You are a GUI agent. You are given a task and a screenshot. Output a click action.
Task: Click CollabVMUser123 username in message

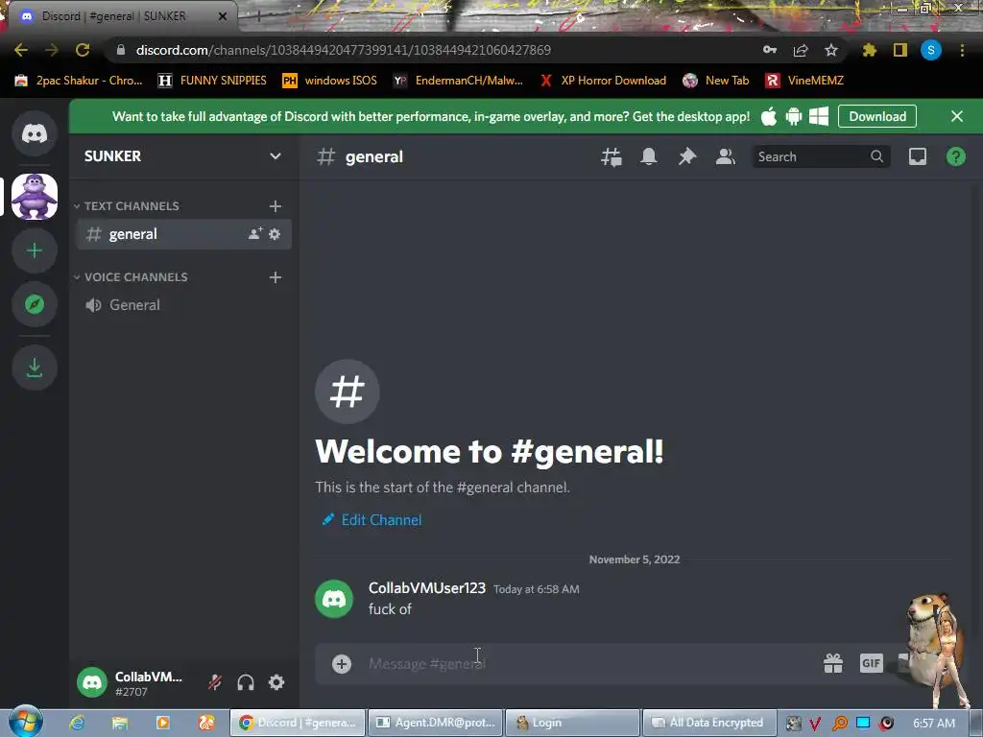coord(427,588)
